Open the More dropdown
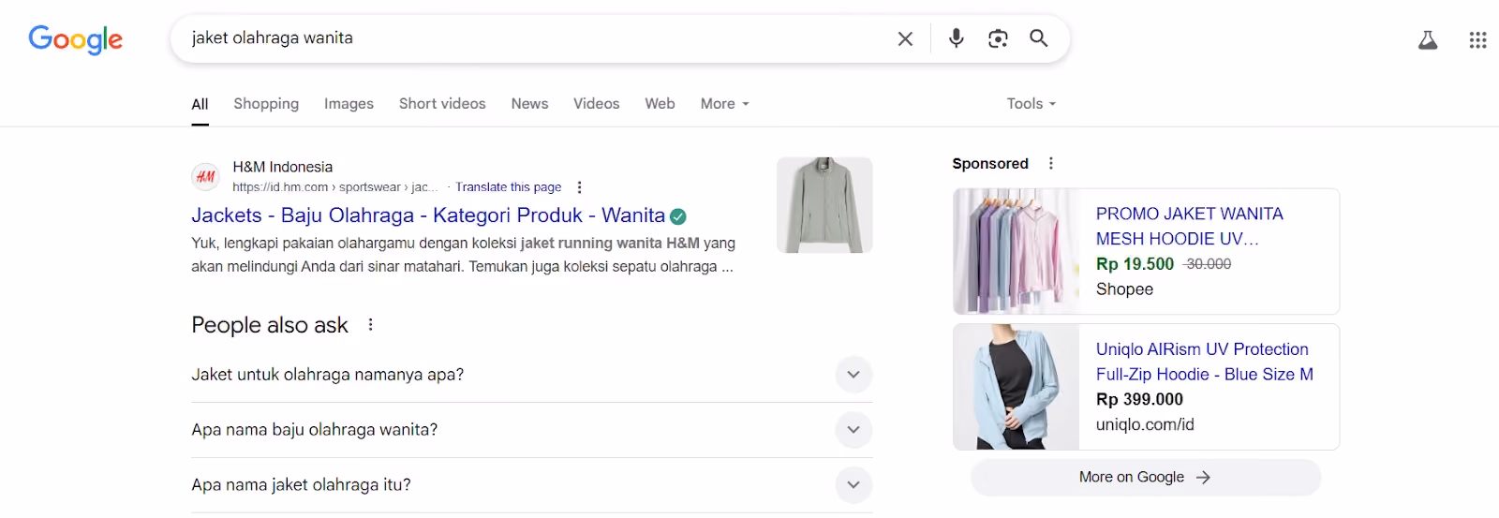Screen dimensions: 1499x518 (x=725, y=104)
